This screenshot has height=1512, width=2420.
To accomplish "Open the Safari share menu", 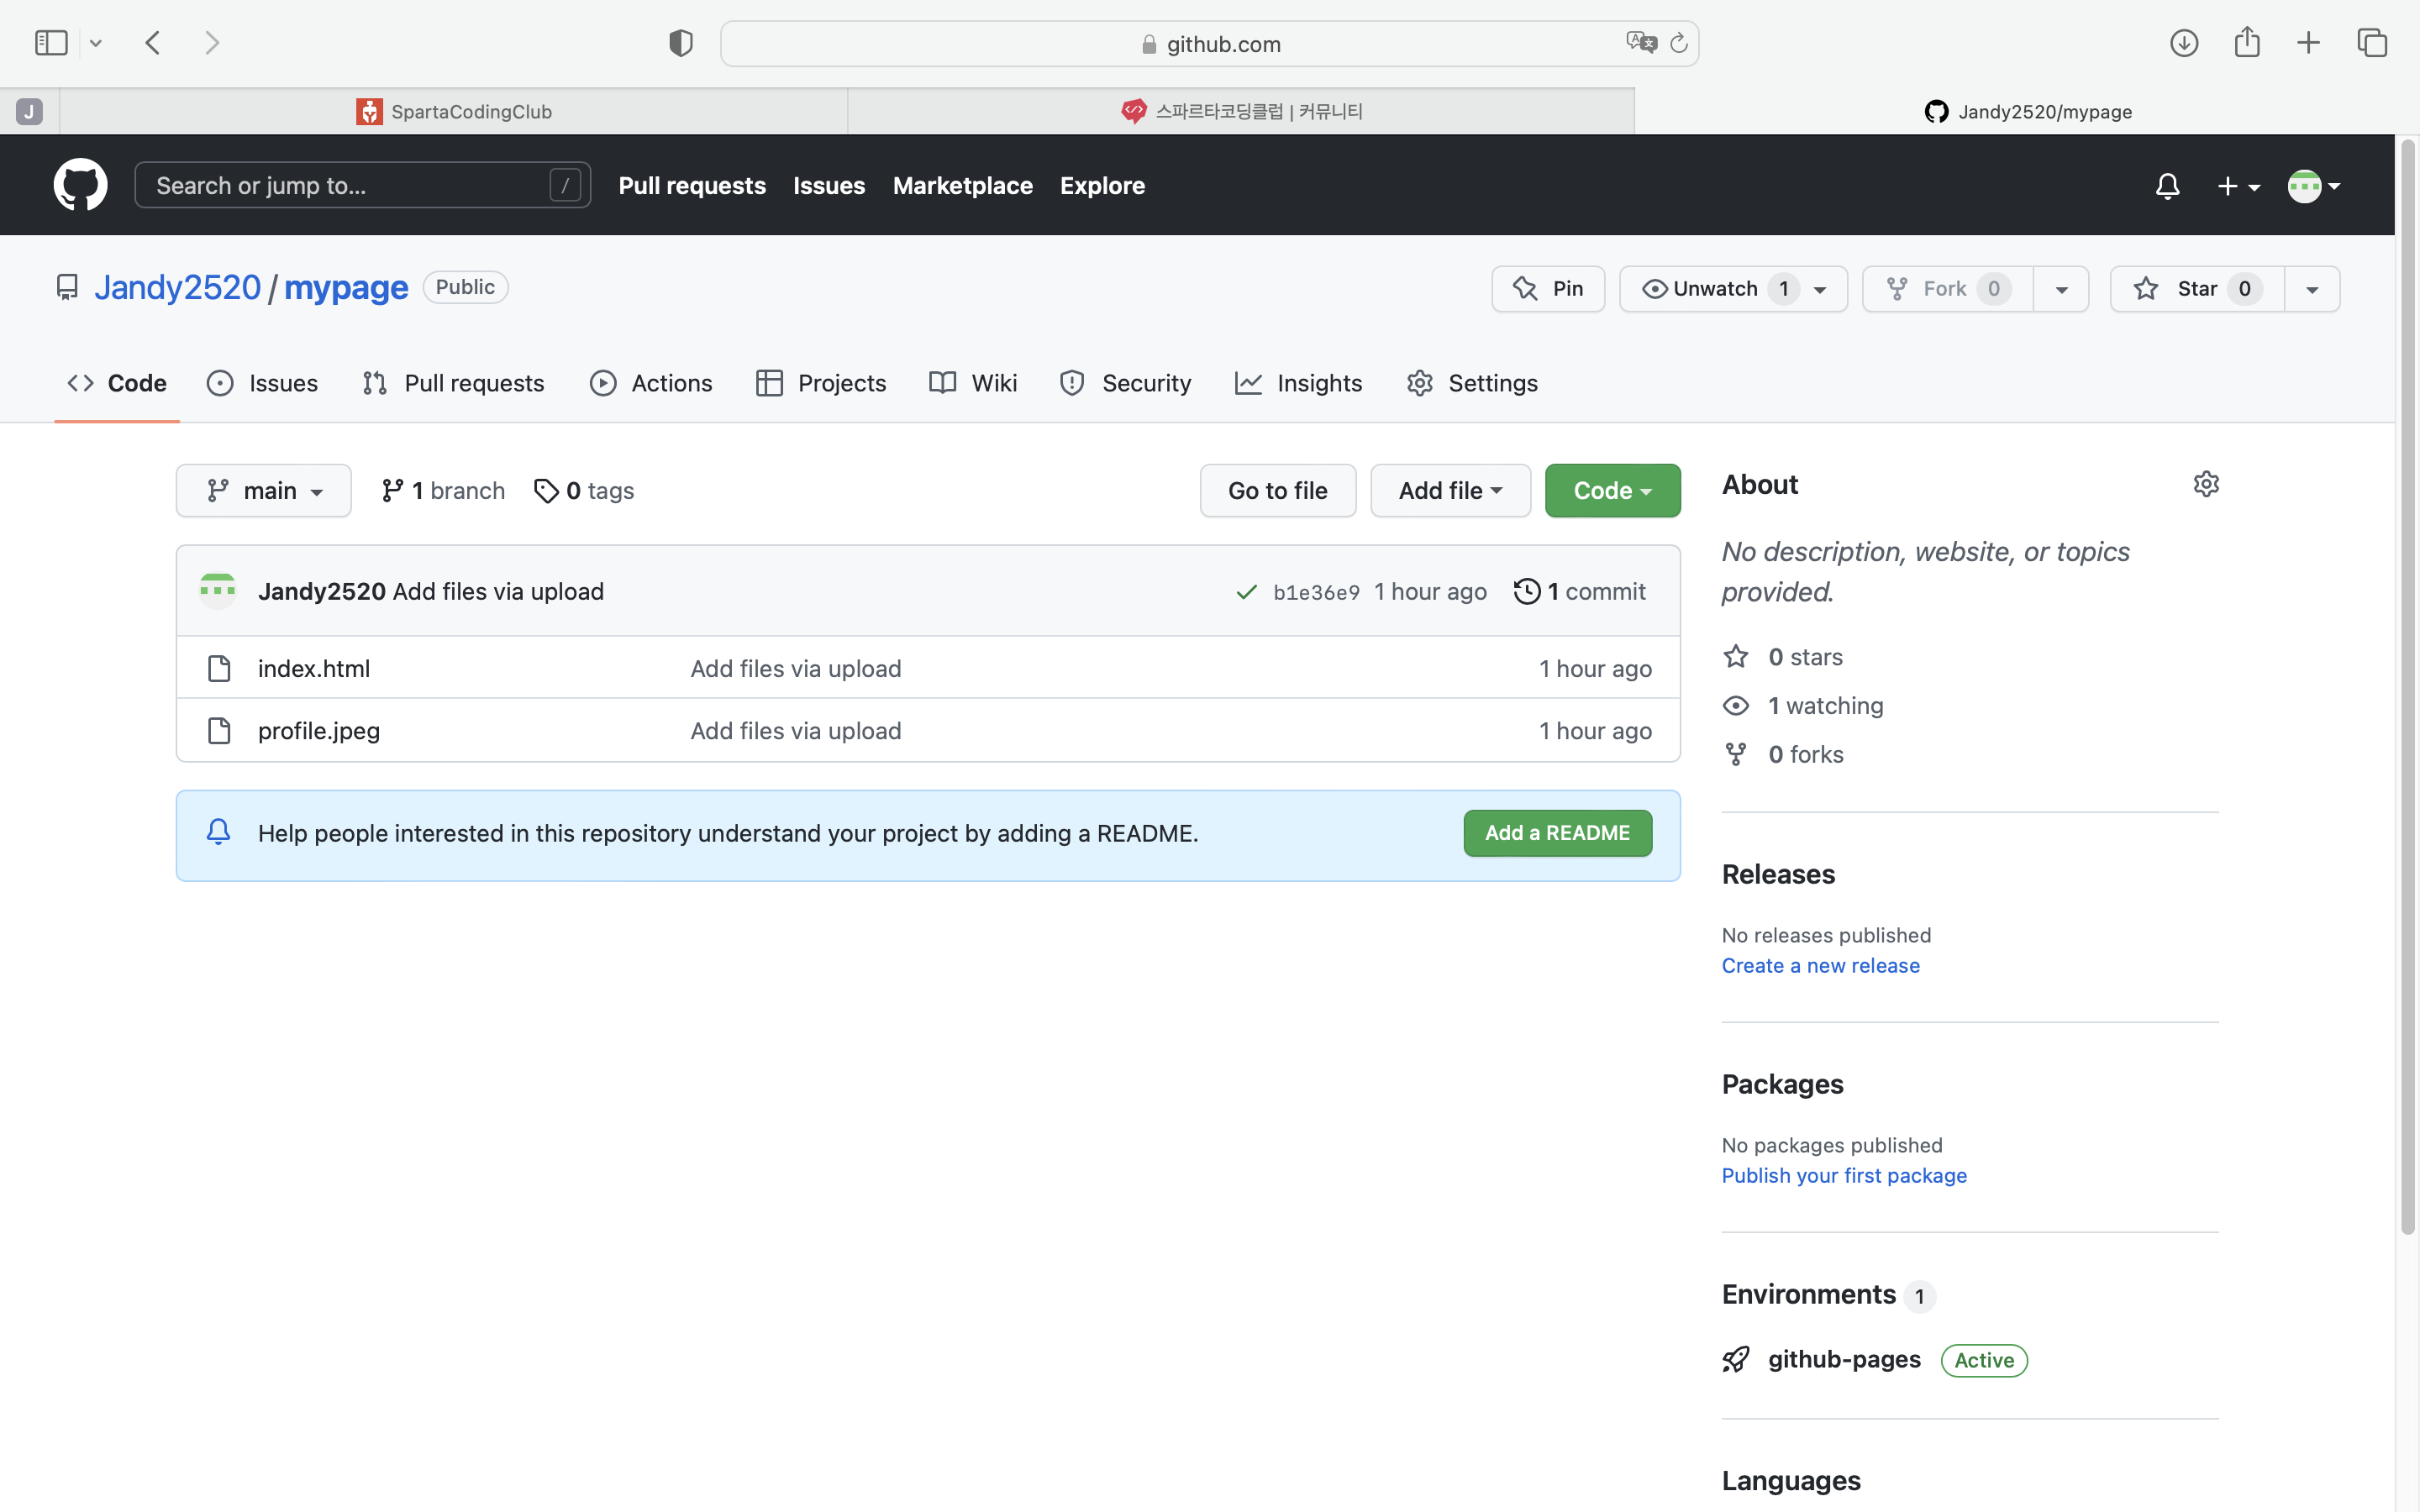I will pos(2247,42).
